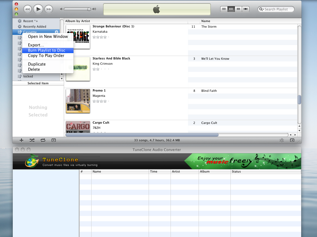The width and height of the screenshot is (317, 237).
Task: Toggle artwork viewer panel button
Action: coord(54,140)
